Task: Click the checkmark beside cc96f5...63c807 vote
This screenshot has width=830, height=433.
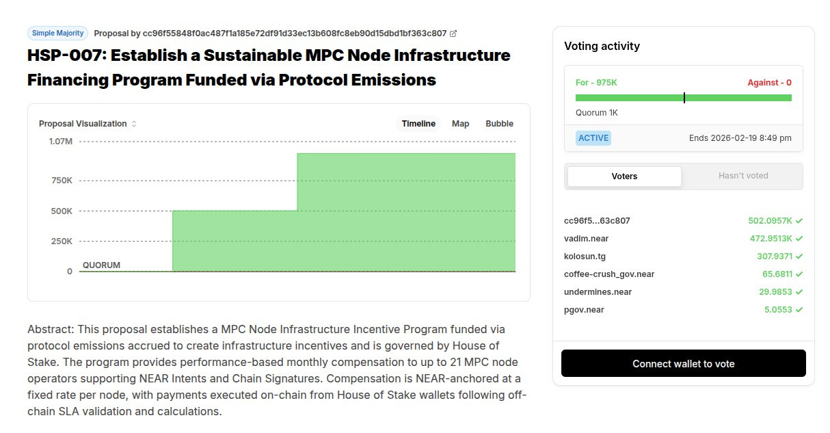Action: click(x=799, y=221)
